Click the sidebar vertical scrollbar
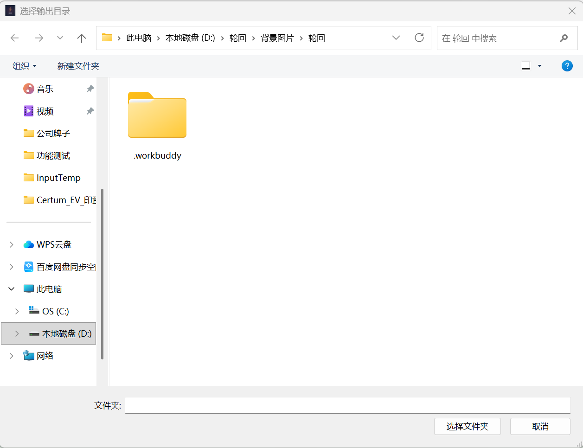Viewport: 583px width, 448px height. (102, 274)
